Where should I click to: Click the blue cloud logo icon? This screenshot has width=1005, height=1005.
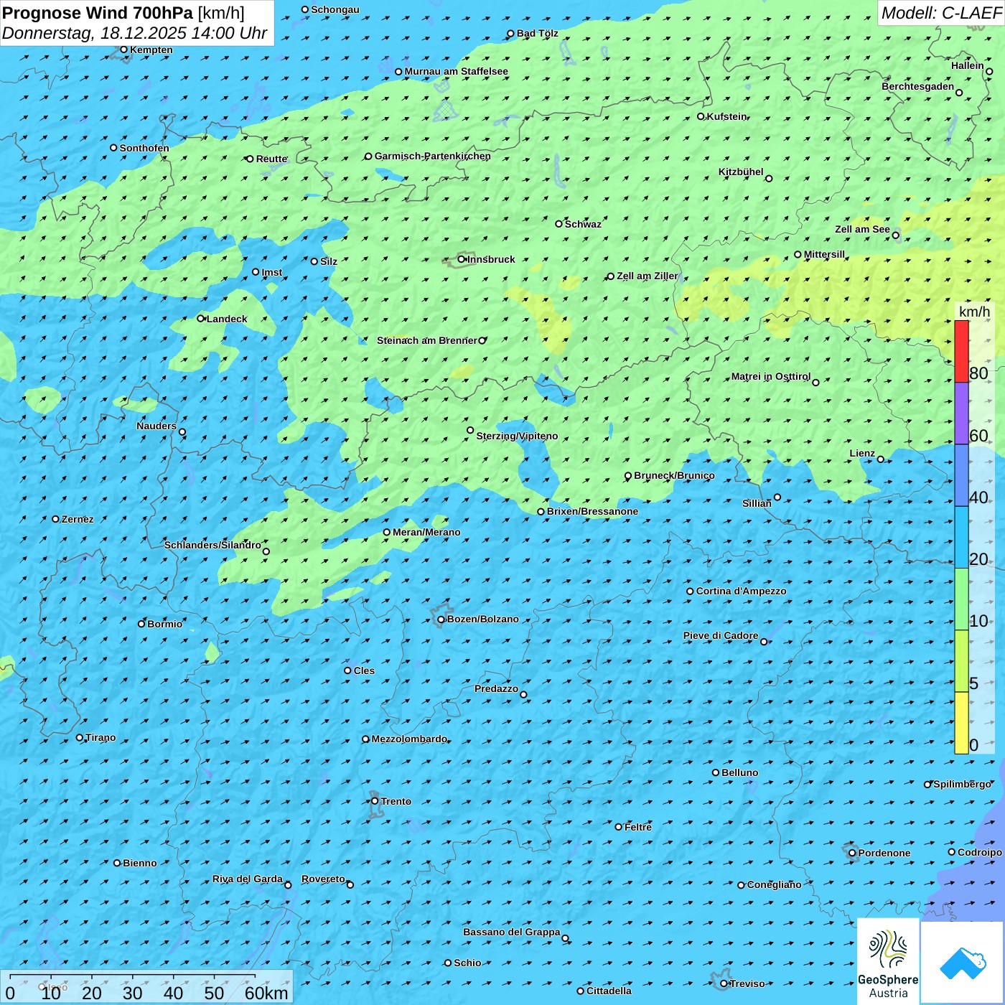click(963, 962)
